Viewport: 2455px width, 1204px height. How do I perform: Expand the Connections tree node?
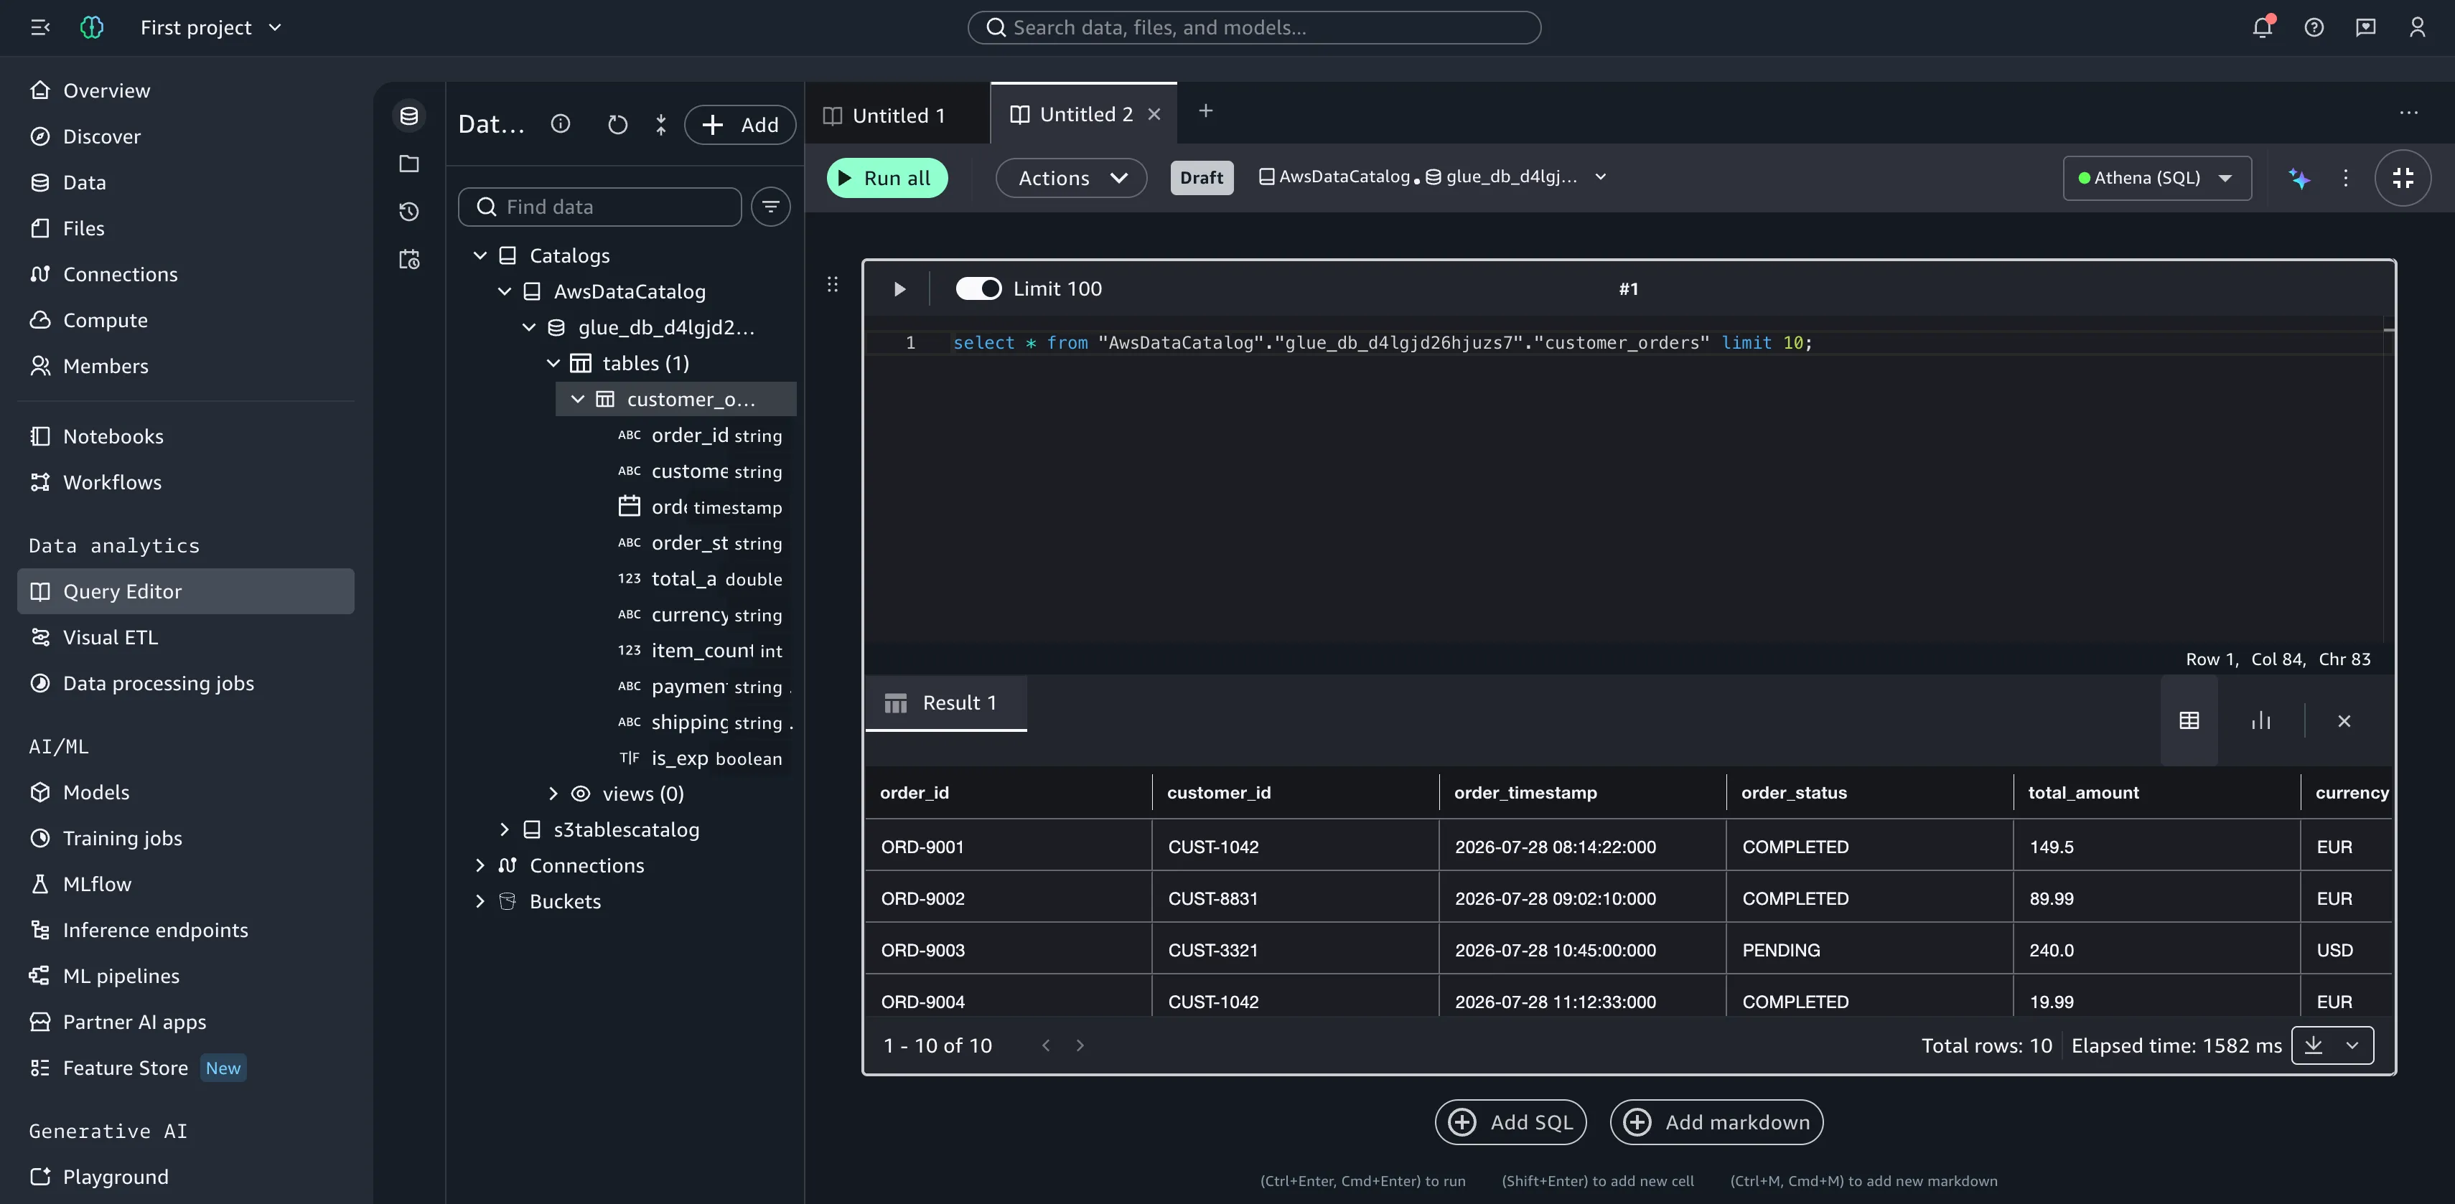click(480, 866)
